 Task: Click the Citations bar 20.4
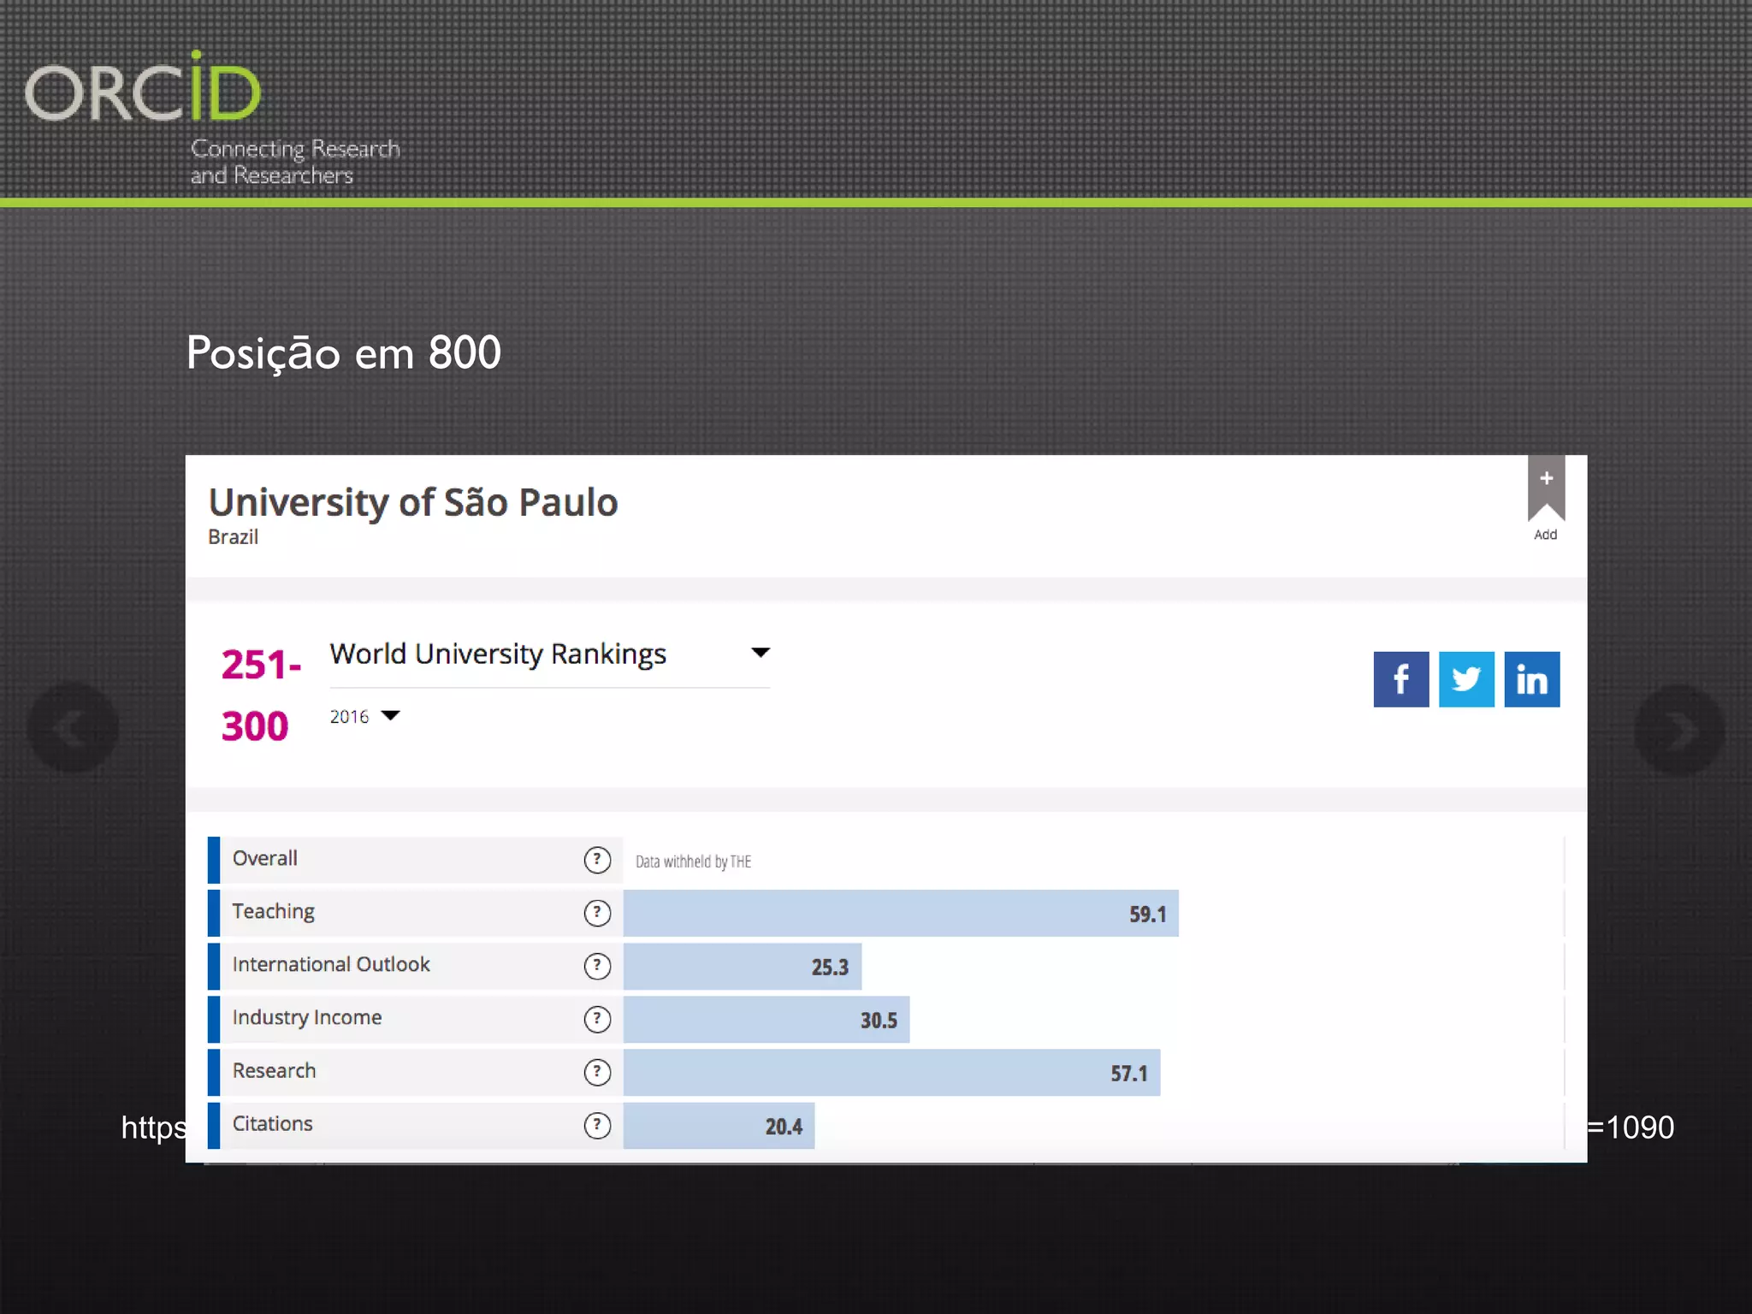[x=719, y=1125]
